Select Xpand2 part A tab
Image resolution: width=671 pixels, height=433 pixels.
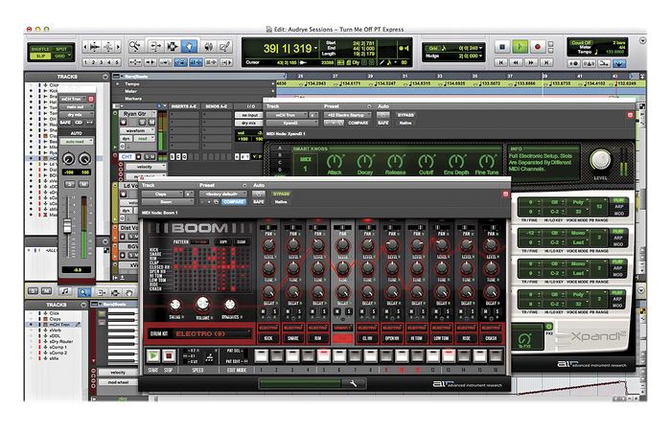click(280, 148)
